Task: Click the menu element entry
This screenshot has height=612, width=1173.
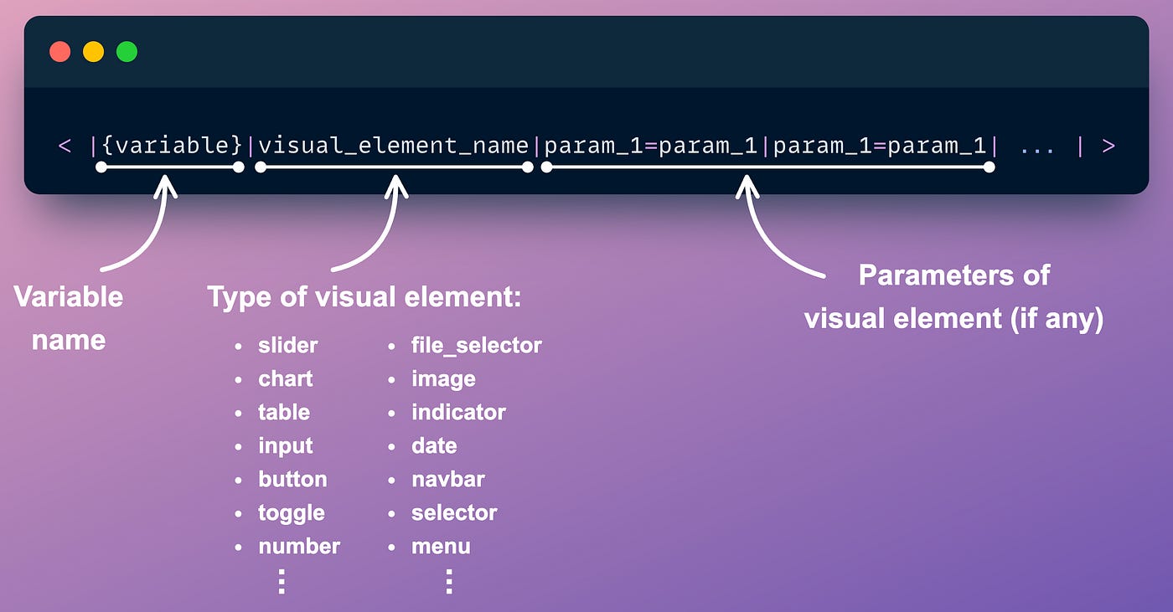Action: 442,546
